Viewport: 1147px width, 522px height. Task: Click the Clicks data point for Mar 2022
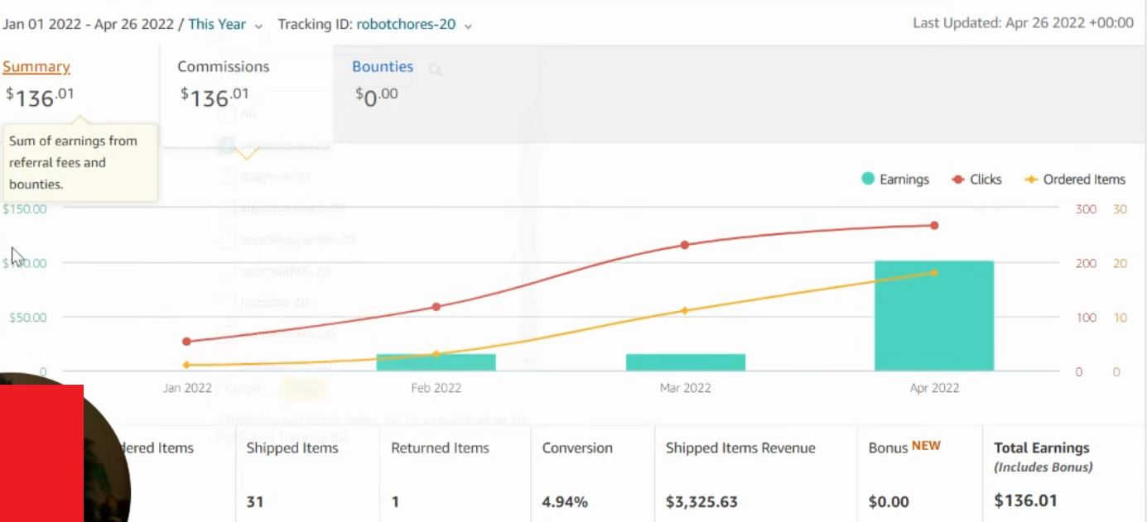click(685, 245)
